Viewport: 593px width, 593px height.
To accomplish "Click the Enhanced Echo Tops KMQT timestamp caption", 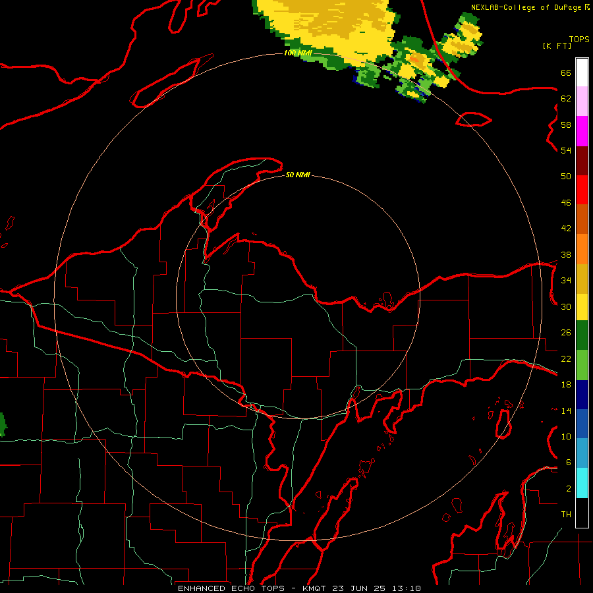I will coord(299,588).
